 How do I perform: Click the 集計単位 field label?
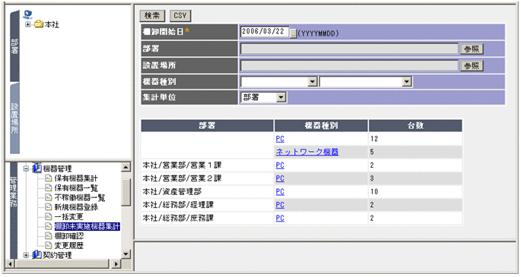tap(160, 97)
